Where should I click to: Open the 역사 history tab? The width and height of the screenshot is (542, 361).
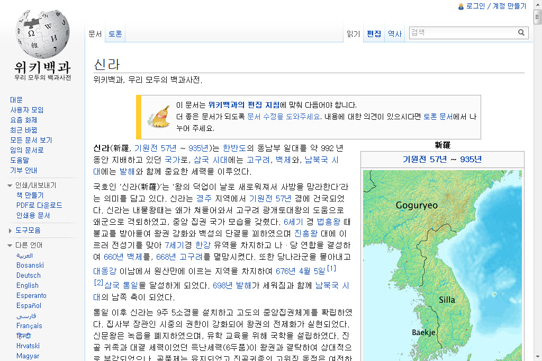coord(394,34)
